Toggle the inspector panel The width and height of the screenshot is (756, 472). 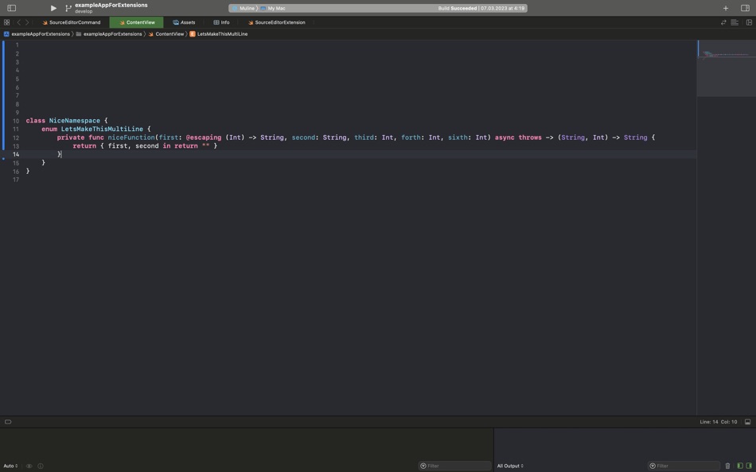(x=745, y=8)
